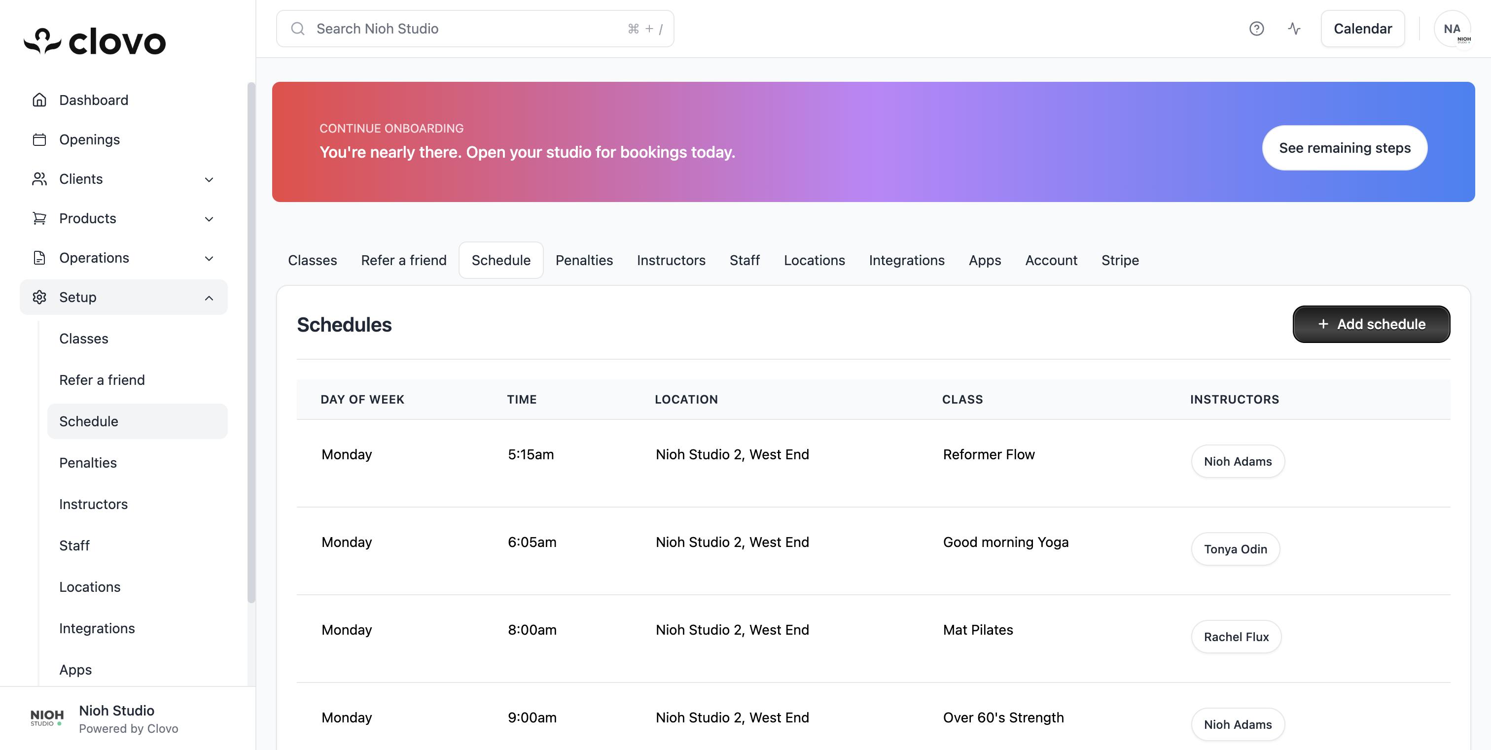Open the Stripe tab
Screen dimensions: 1491x750
(x=1120, y=260)
